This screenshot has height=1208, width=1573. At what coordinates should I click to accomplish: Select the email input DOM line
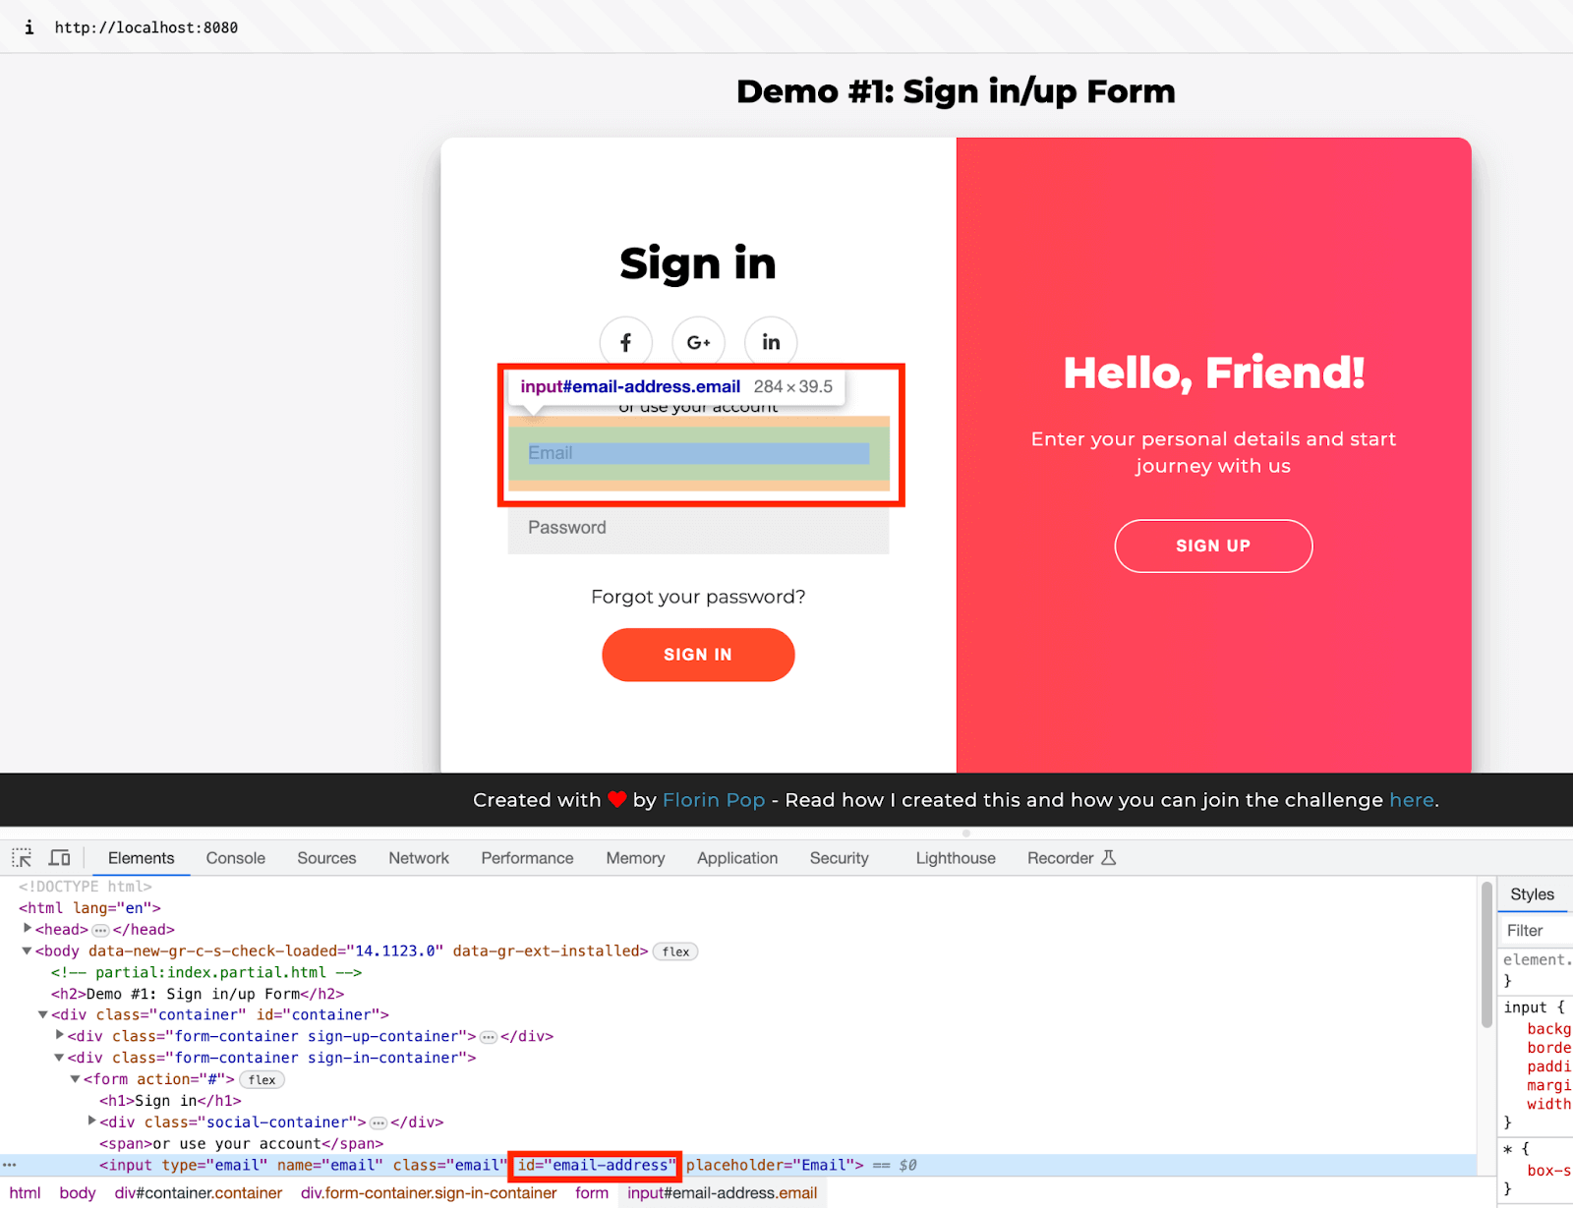(x=737, y=1165)
